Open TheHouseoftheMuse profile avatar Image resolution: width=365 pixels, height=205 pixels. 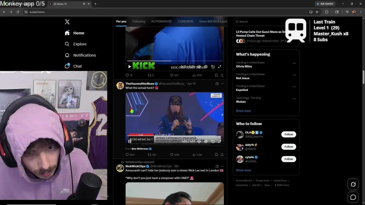coord(120,86)
